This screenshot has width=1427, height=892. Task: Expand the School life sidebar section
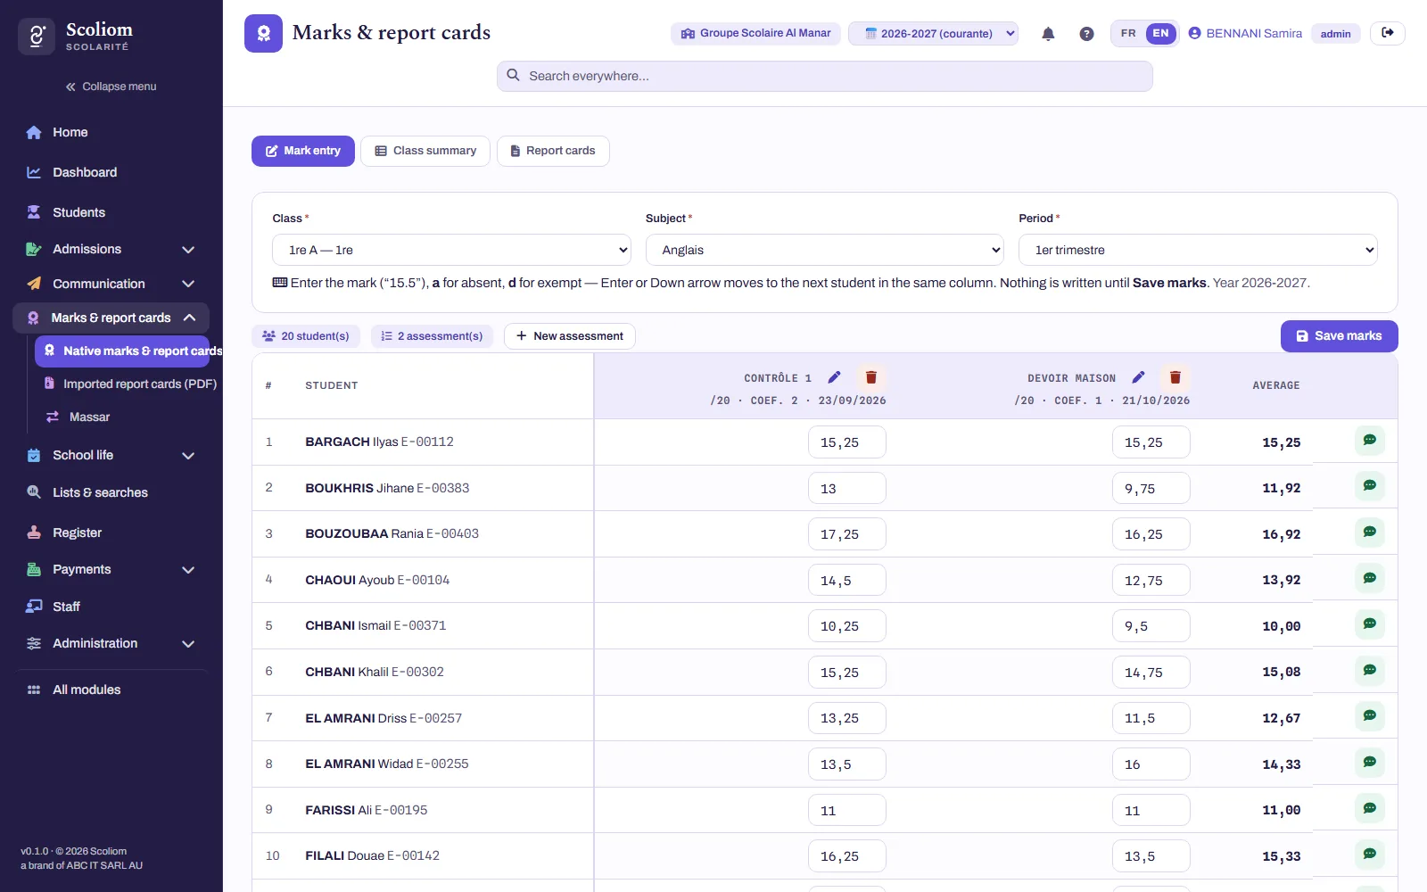click(x=111, y=455)
